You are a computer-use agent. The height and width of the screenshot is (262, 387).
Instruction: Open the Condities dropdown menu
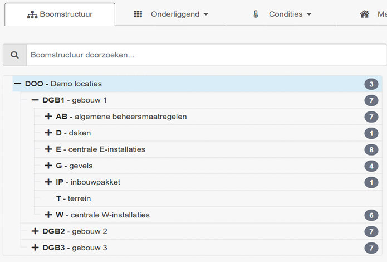(290, 14)
